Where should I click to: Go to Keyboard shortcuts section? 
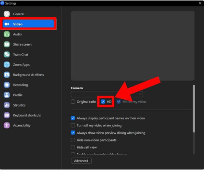[27, 115]
